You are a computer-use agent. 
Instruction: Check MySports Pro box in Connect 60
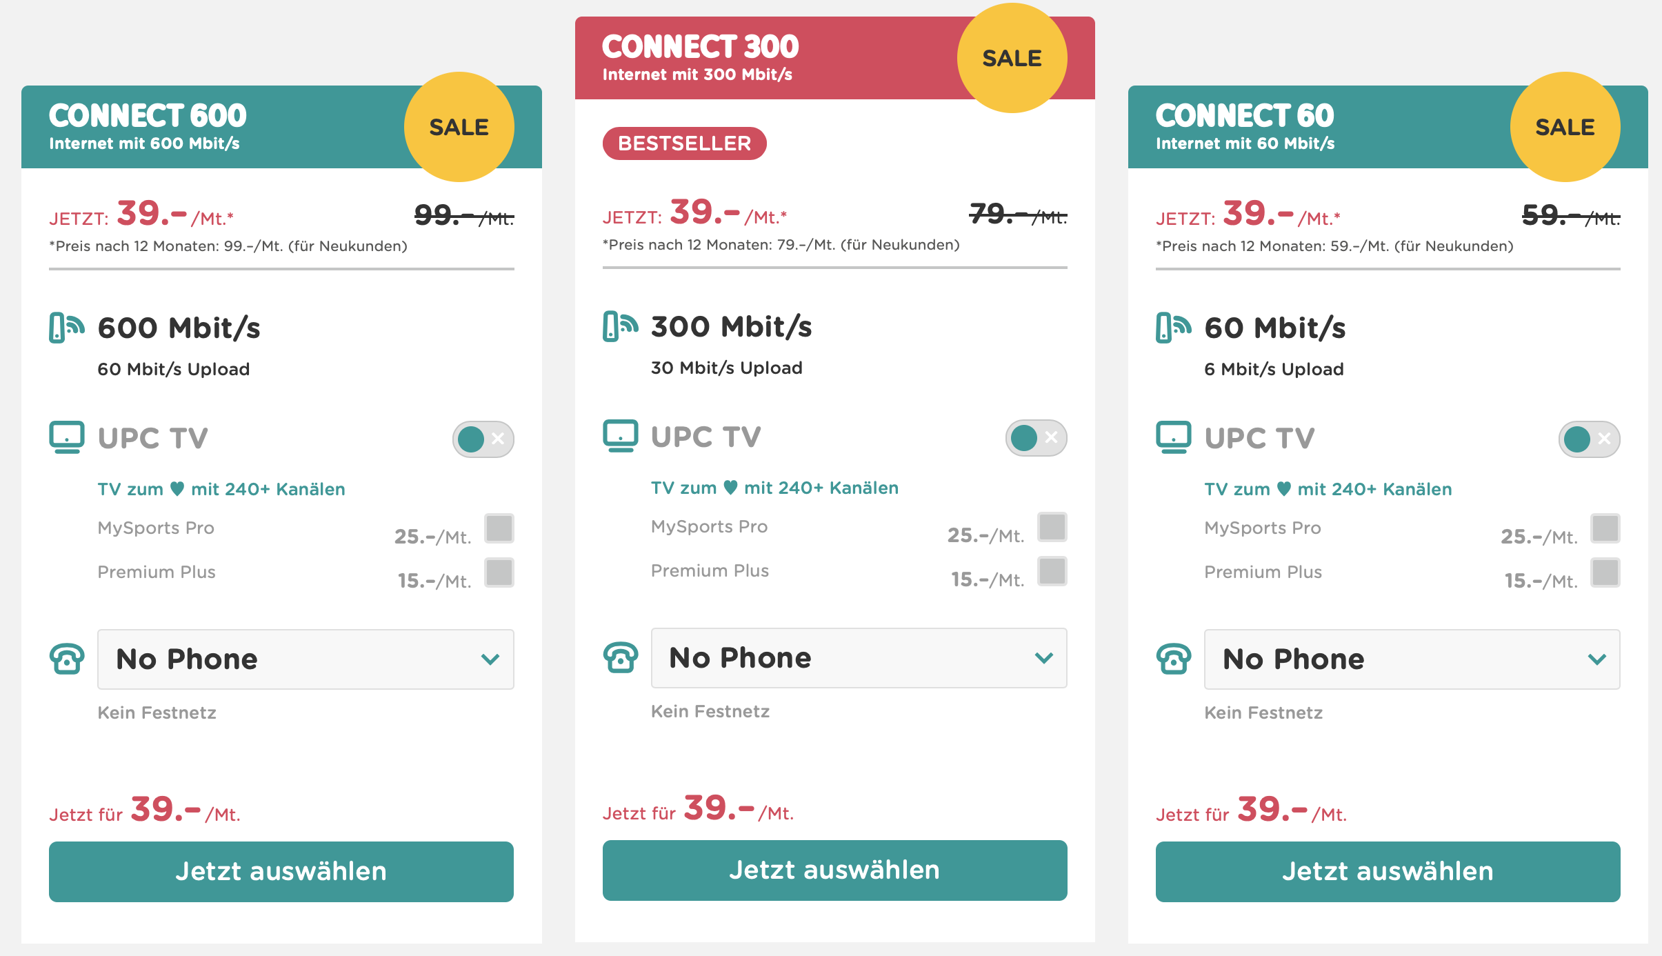coord(1605,528)
